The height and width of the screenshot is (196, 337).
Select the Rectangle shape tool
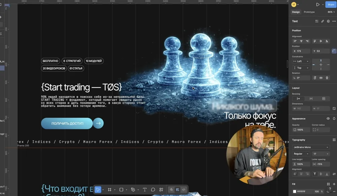121,190
